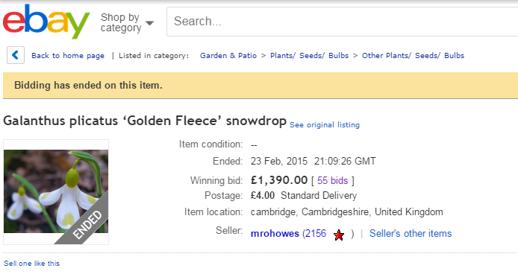This screenshot has height=280, width=518.
Task: Open the snowdrop item thumbnail image
Action: [x=56, y=191]
